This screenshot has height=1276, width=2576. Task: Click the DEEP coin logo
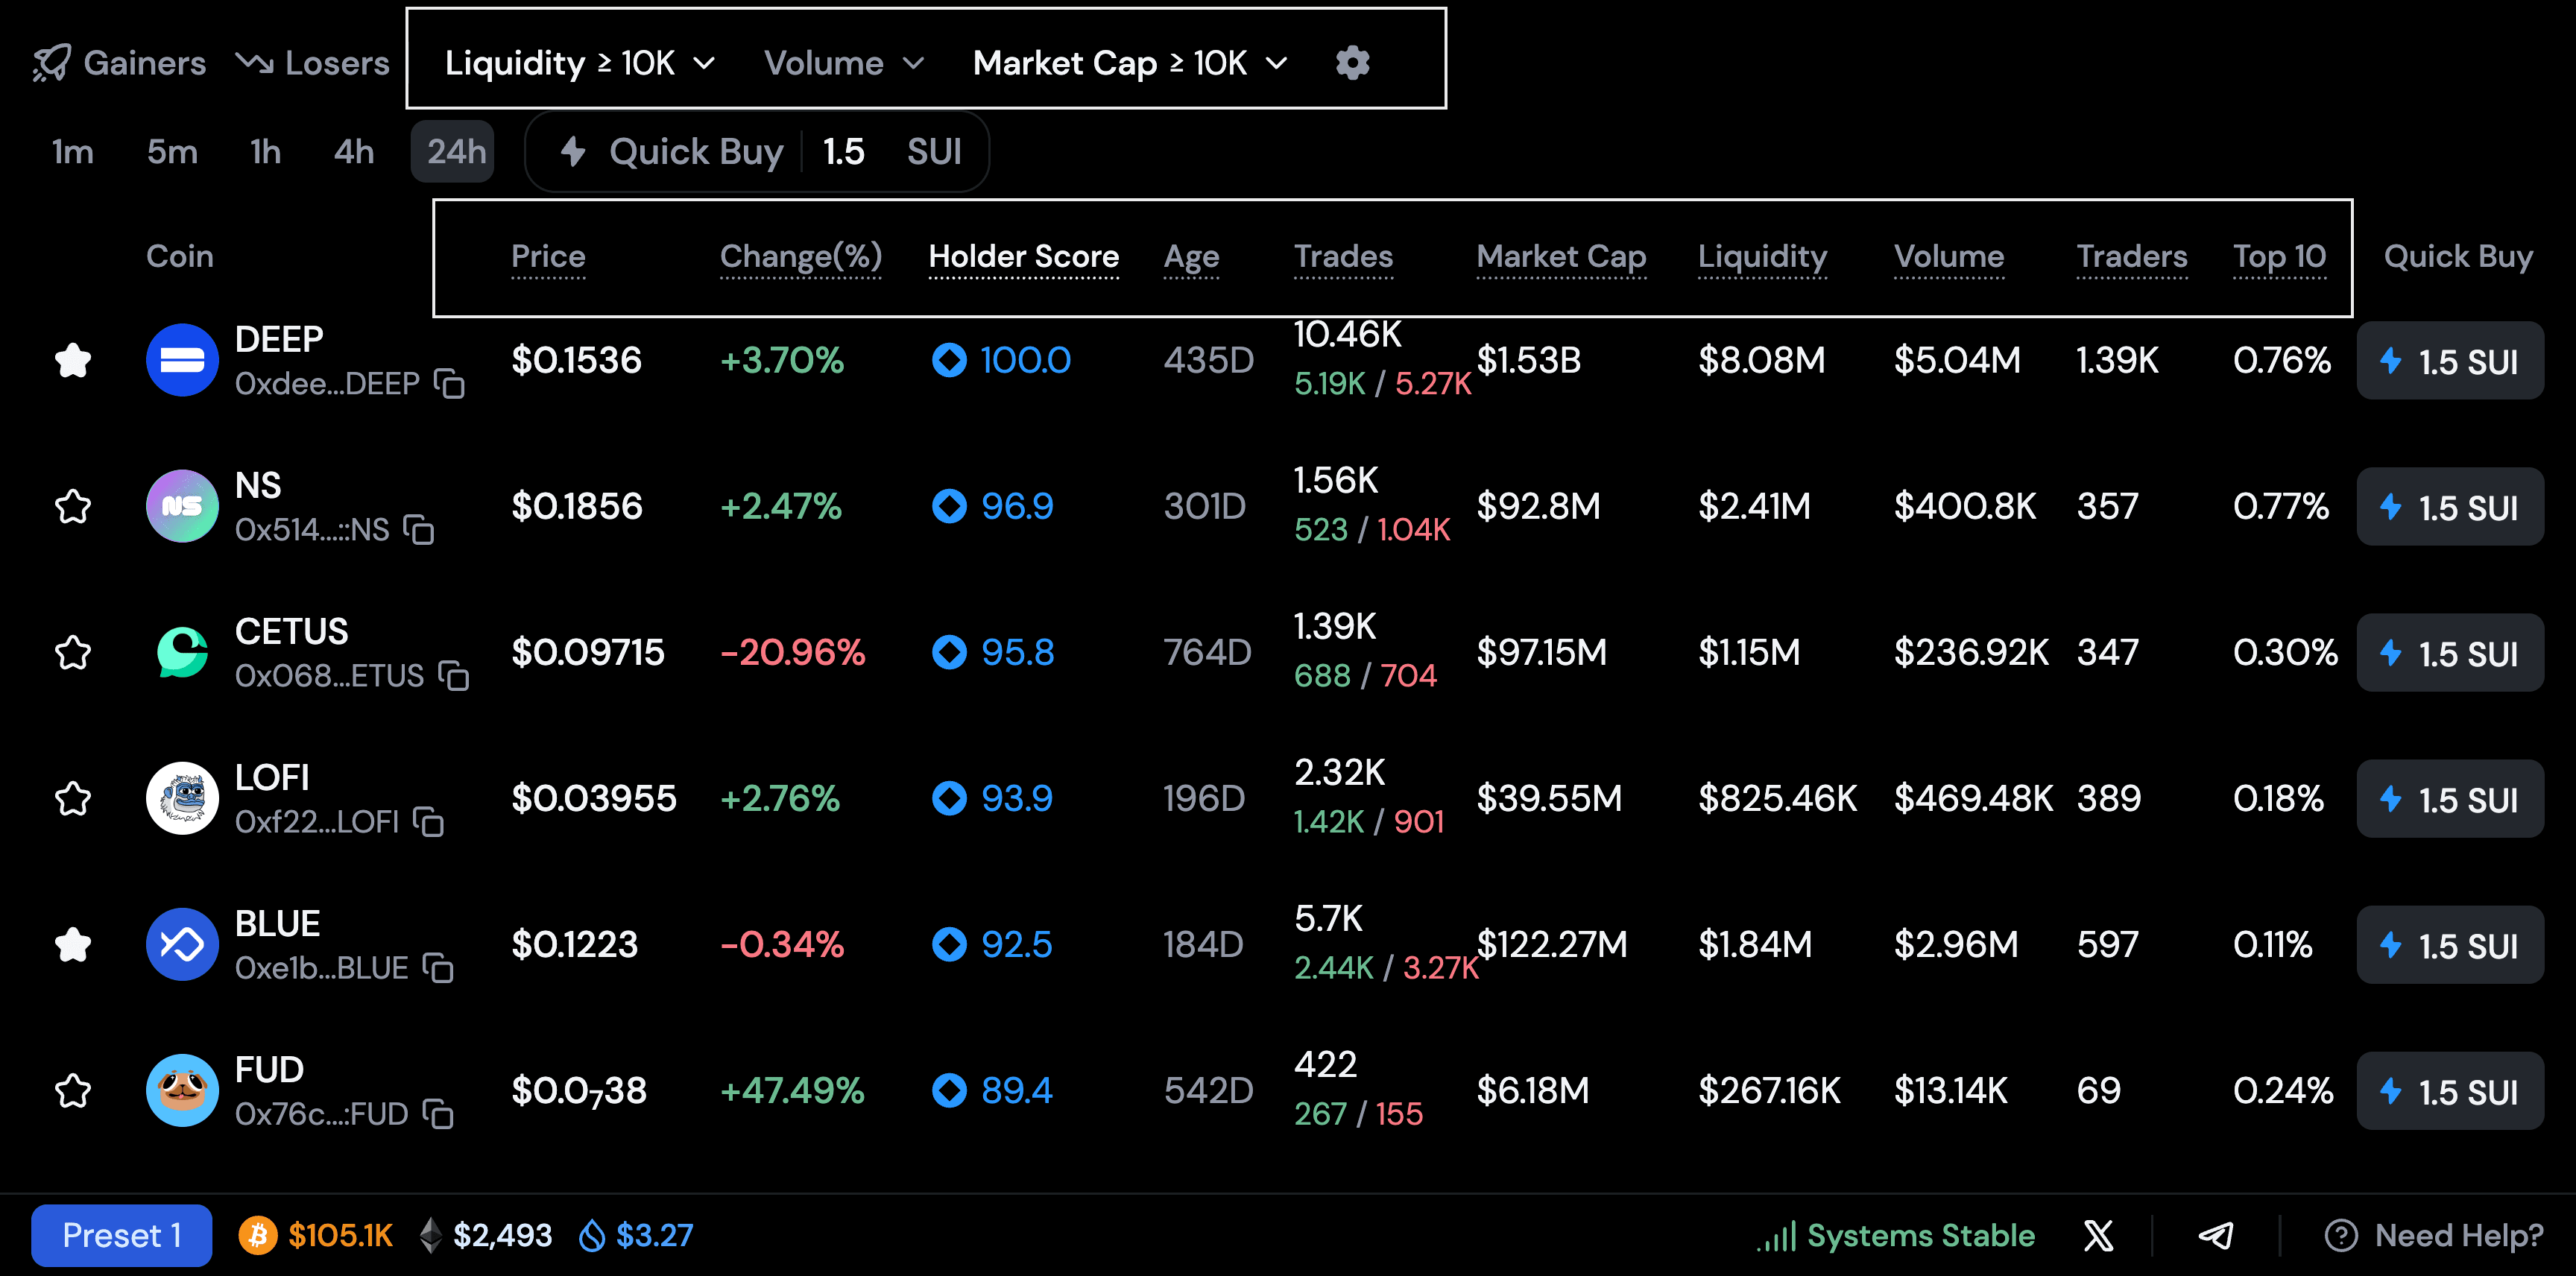tap(182, 360)
